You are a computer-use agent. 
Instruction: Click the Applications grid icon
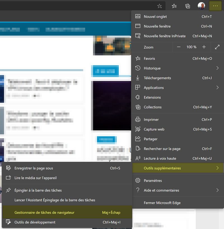pyautogui.click(x=138, y=87)
